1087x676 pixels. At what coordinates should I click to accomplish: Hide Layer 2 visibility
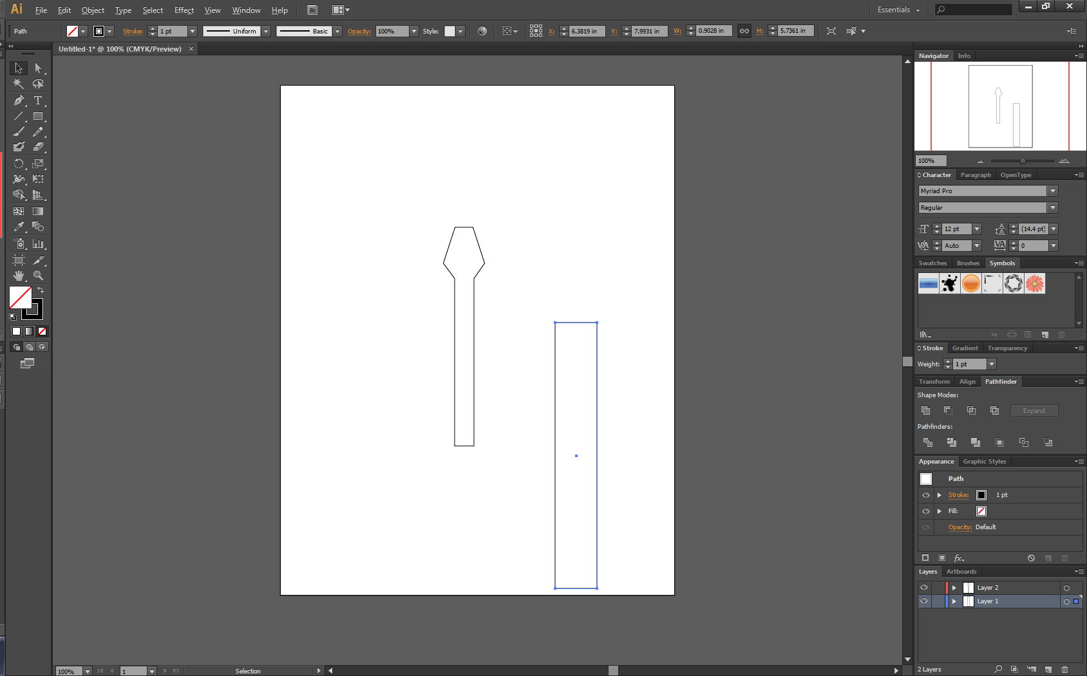[924, 587]
